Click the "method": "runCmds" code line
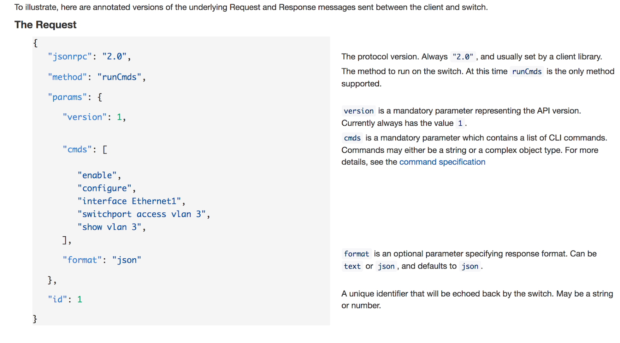The height and width of the screenshot is (343, 620). [x=96, y=77]
